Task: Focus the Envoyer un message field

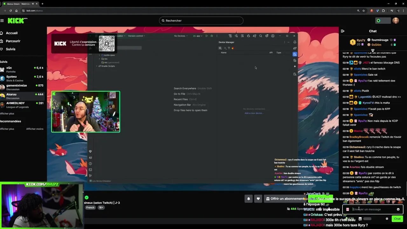Action: (x=373, y=209)
